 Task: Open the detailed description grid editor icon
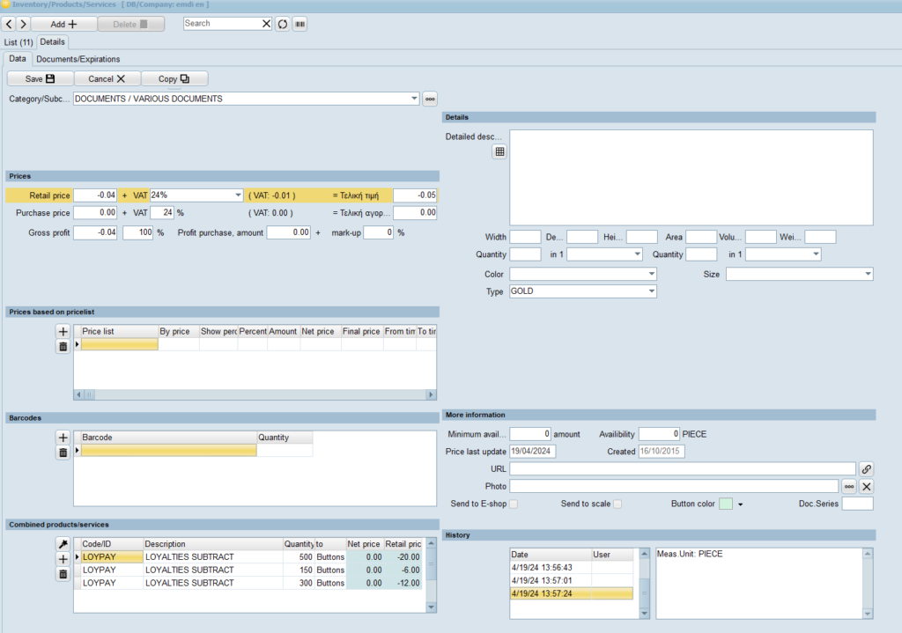(499, 151)
